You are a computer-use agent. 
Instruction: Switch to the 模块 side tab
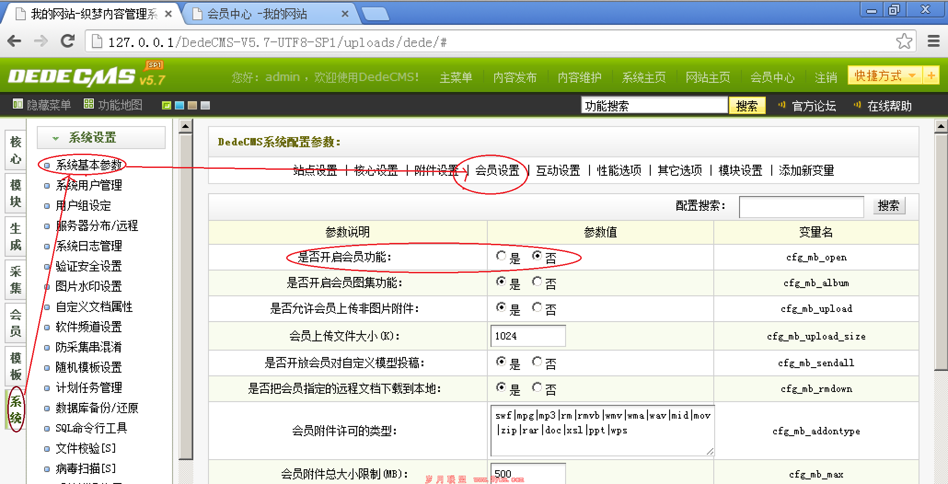pos(16,193)
